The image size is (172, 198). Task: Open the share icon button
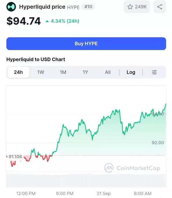point(160,7)
